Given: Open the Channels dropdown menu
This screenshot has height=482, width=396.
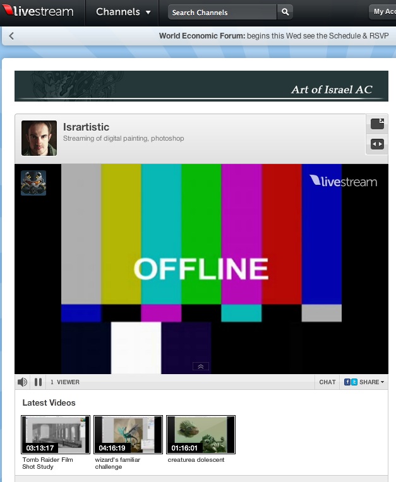Looking at the screenshot, I should tap(123, 12).
